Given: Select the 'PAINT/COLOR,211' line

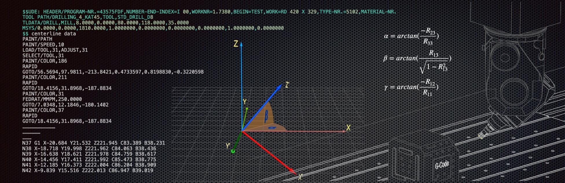Looking at the screenshot, I should click(x=45, y=77).
